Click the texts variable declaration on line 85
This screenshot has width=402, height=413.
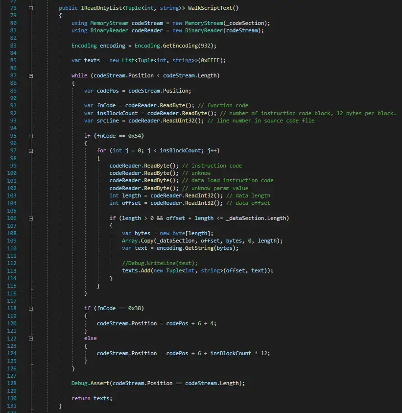[92, 60]
